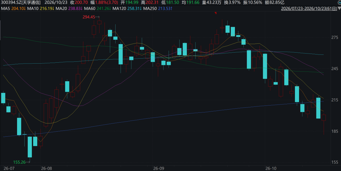Click the stock code 300394.SZ[天孚通信]

[x=21, y=3]
